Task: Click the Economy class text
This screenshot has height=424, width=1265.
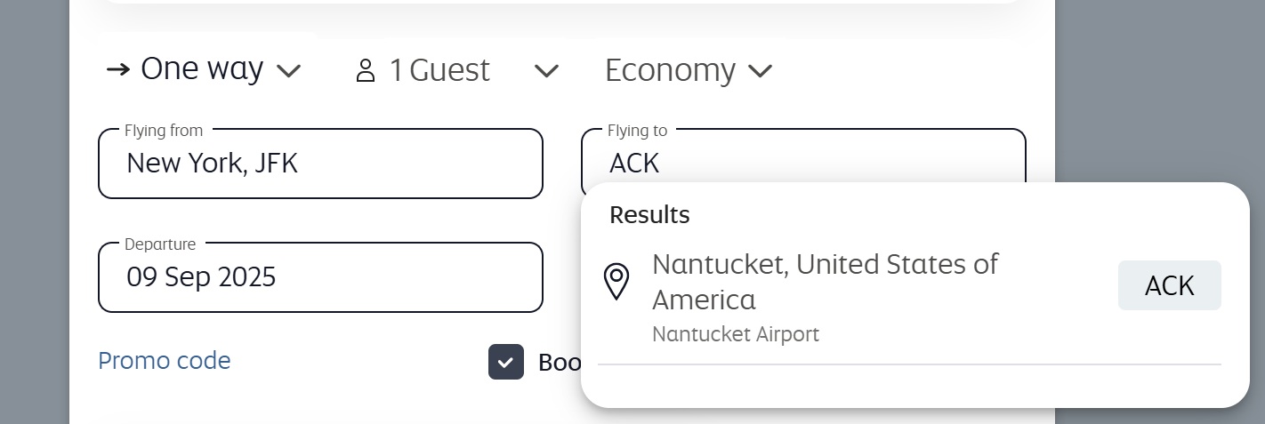Action: 670,71
